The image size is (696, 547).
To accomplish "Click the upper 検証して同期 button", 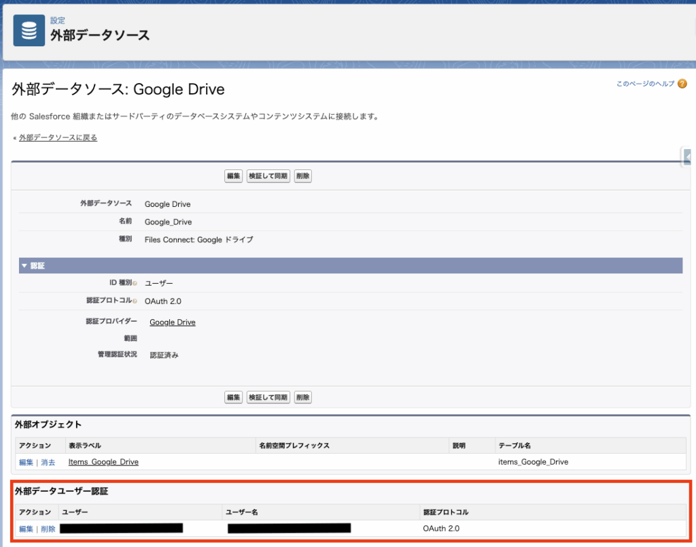I will pyautogui.click(x=268, y=176).
